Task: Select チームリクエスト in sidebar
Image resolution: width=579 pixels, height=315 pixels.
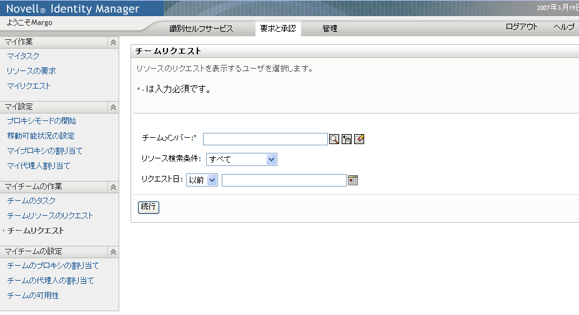Action: point(36,231)
